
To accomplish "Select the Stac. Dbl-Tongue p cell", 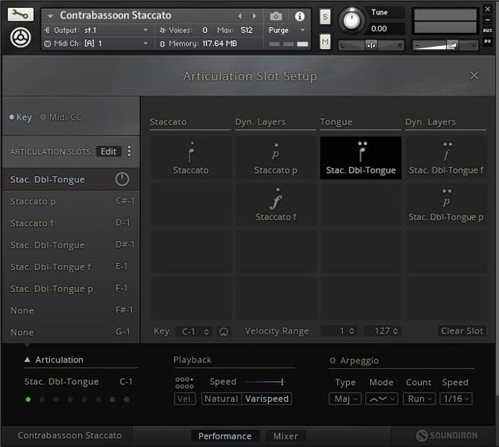I will [446, 204].
